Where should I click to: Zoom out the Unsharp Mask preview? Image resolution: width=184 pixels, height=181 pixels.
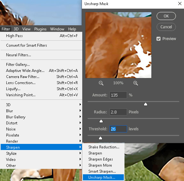[101, 83]
